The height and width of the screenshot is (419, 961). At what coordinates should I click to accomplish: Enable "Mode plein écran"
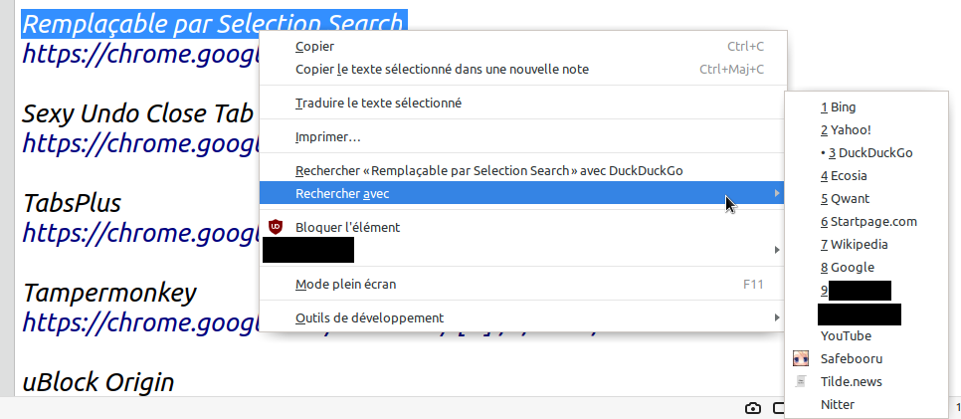tap(345, 284)
